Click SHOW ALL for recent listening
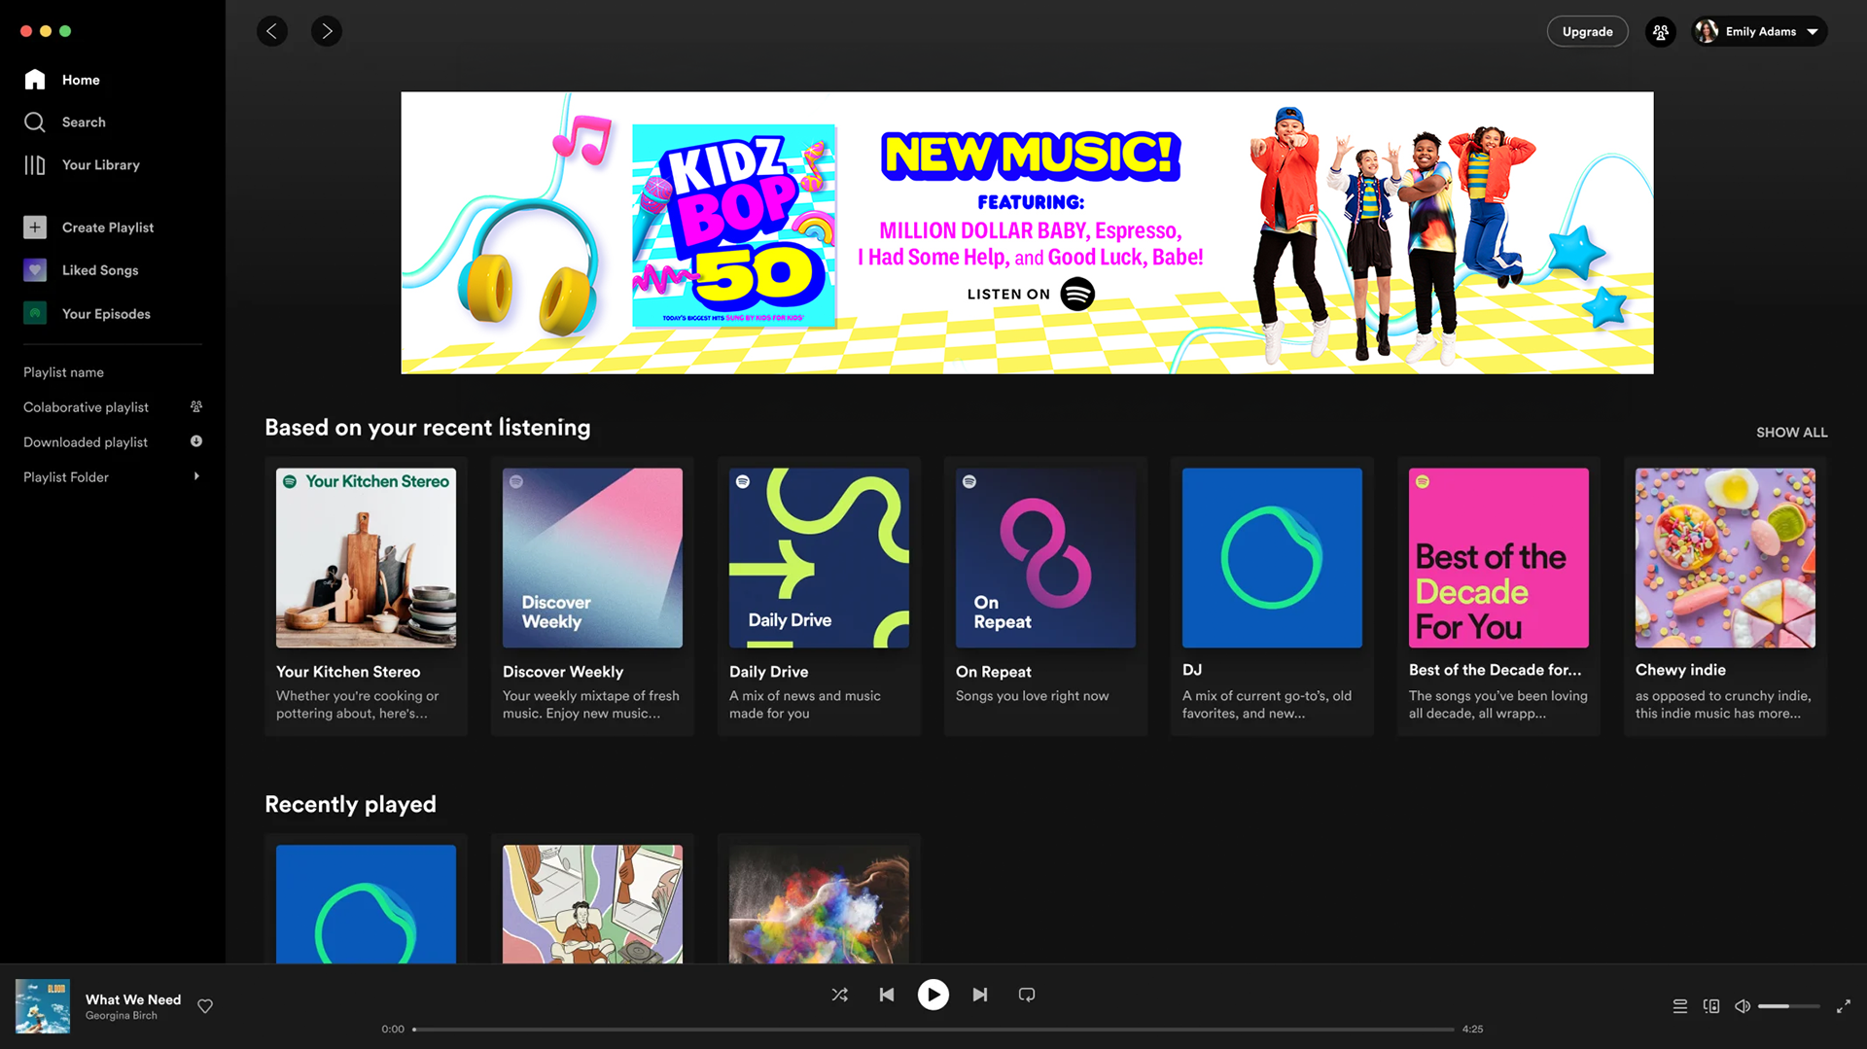Image resolution: width=1867 pixels, height=1049 pixels. coord(1792,432)
